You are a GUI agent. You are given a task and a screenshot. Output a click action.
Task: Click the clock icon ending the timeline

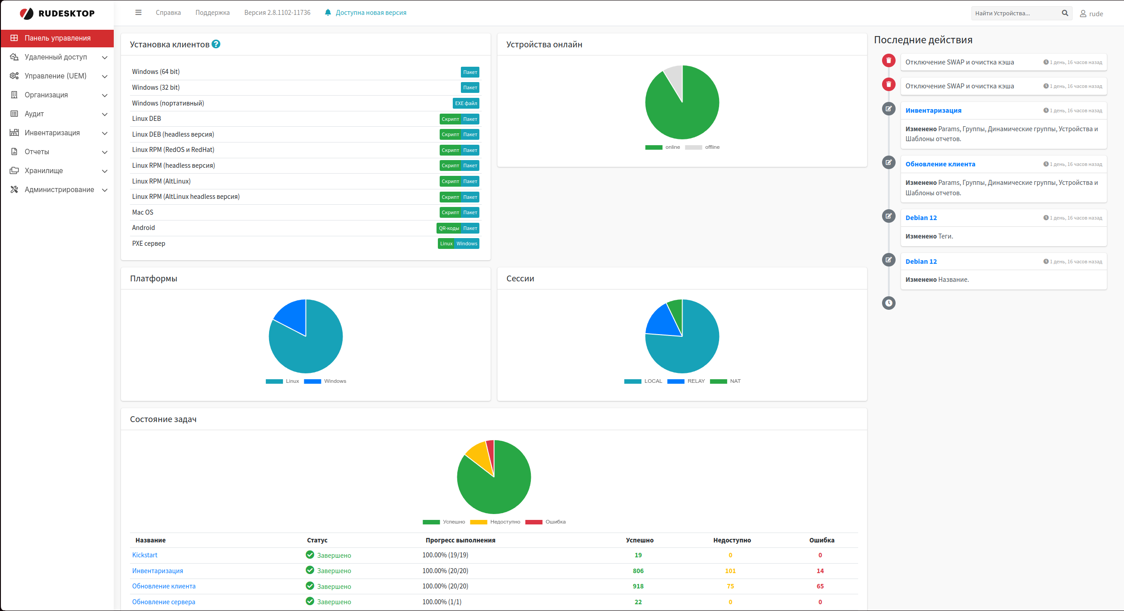(x=888, y=303)
